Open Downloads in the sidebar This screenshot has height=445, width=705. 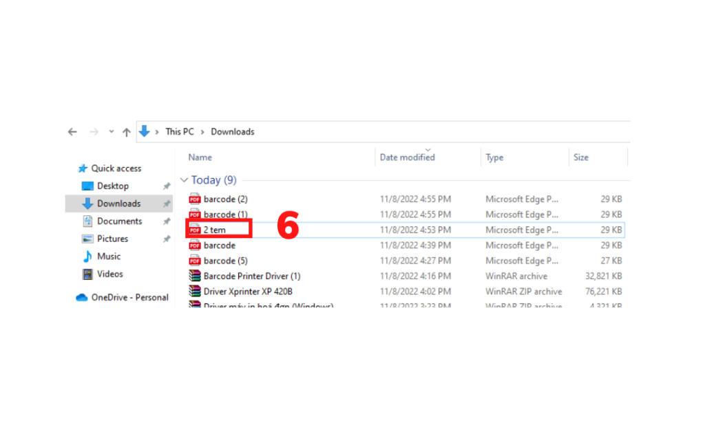coord(118,204)
